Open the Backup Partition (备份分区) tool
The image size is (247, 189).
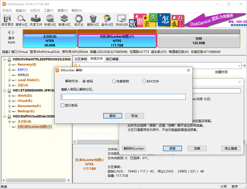tap(107, 20)
